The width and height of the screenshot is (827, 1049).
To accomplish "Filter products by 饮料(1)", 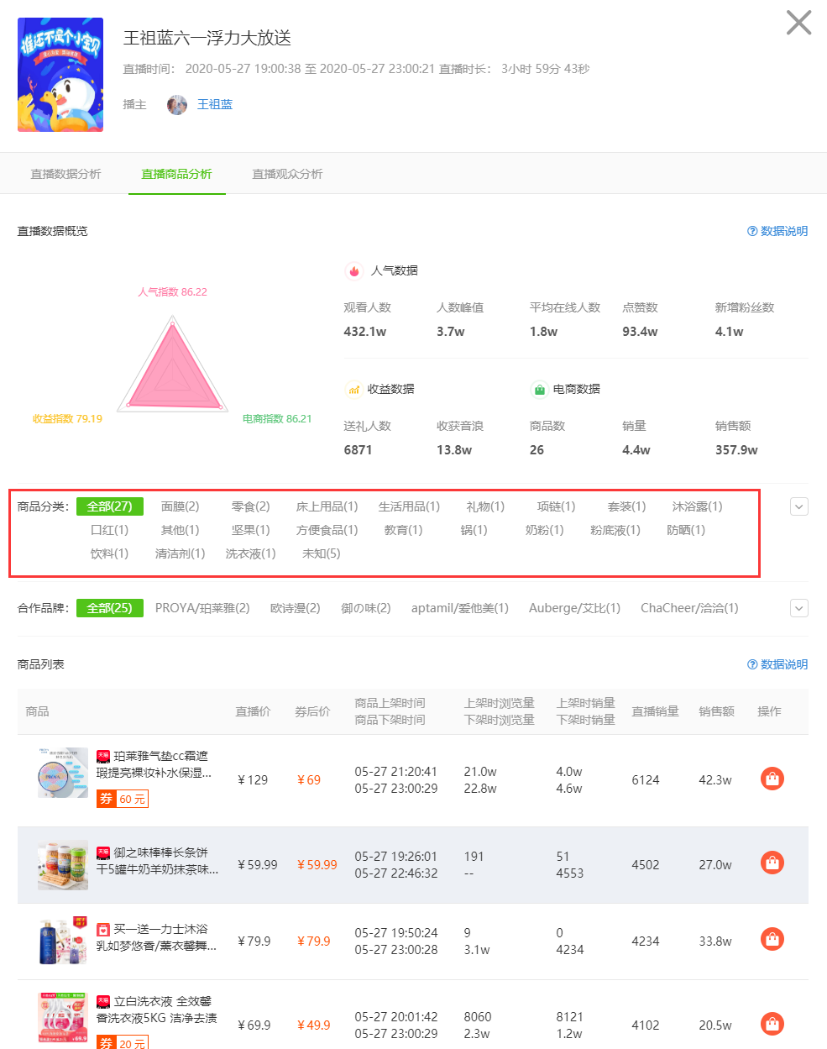I will coord(110,553).
